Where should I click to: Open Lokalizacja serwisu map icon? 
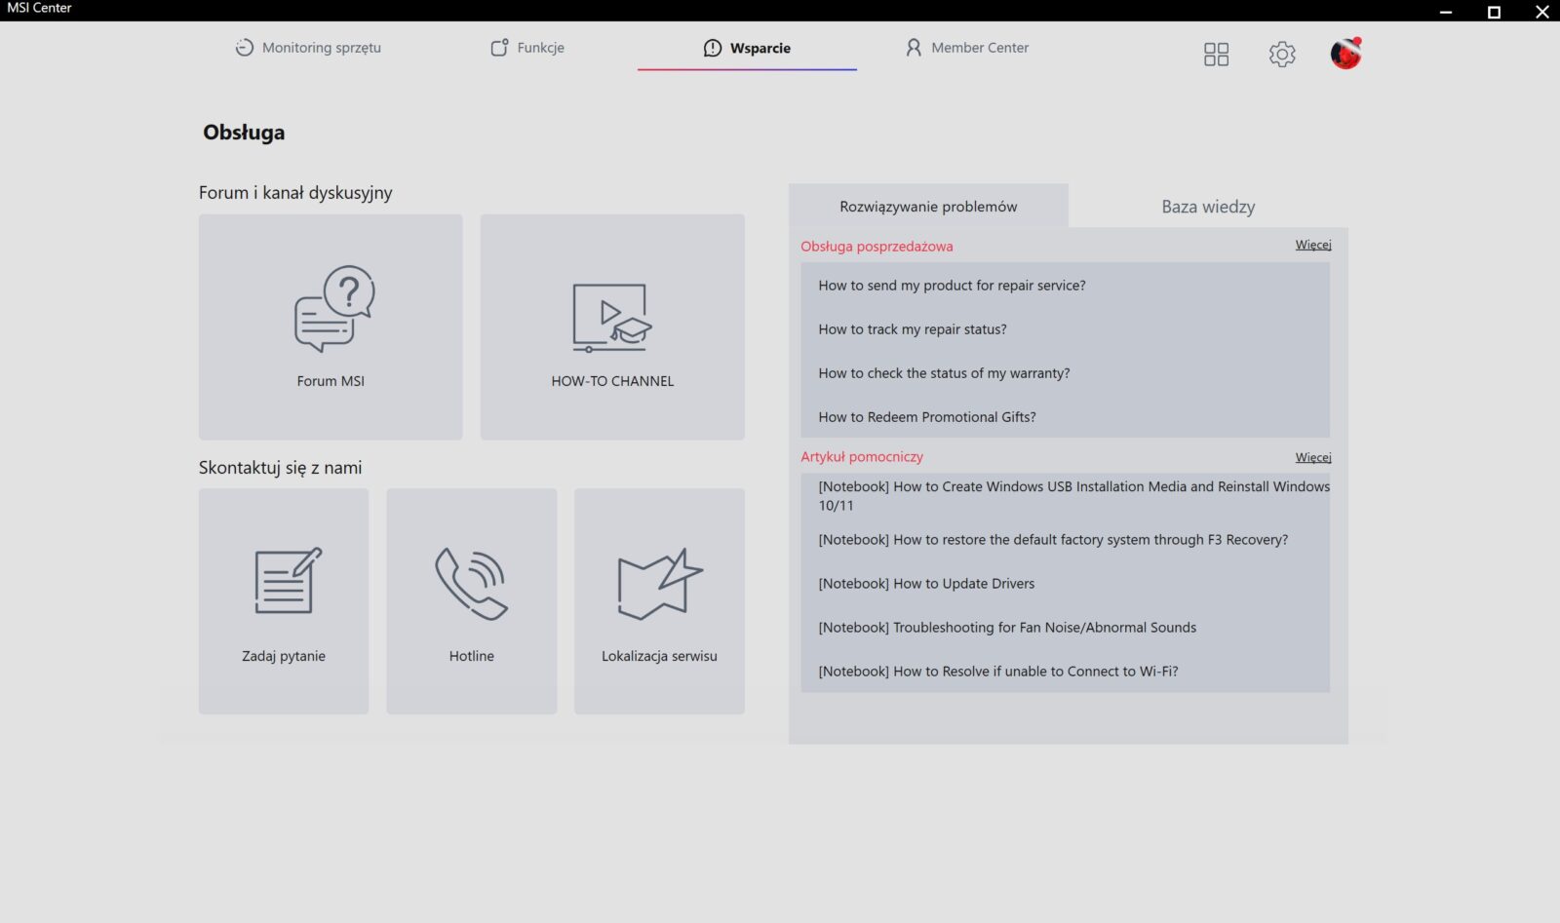tap(659, 584)
